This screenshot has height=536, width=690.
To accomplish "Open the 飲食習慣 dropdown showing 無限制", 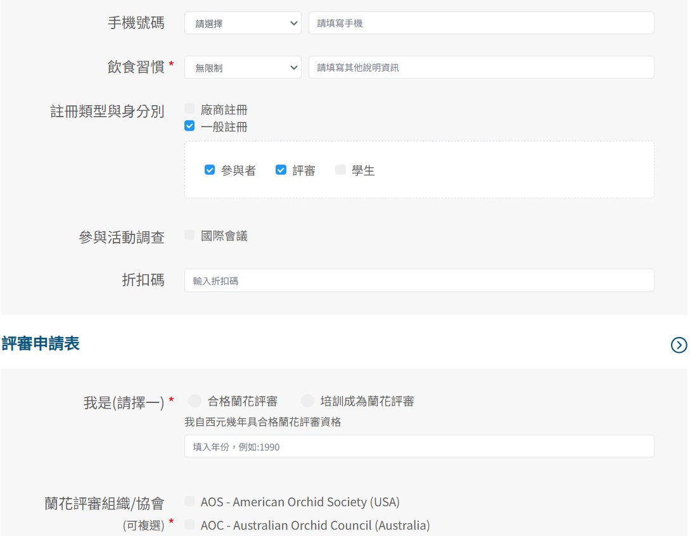I will click(x=243, y=68).
